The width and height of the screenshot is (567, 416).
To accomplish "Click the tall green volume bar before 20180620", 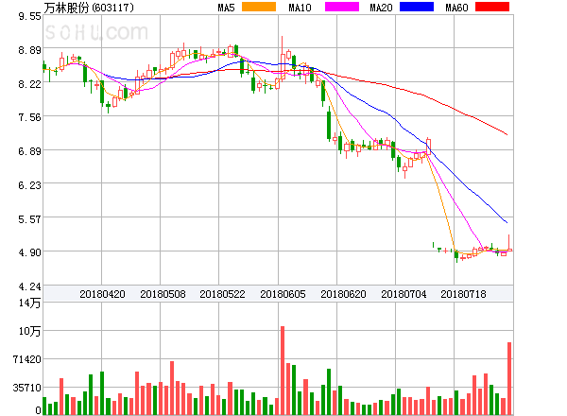I will click(329, 391).
